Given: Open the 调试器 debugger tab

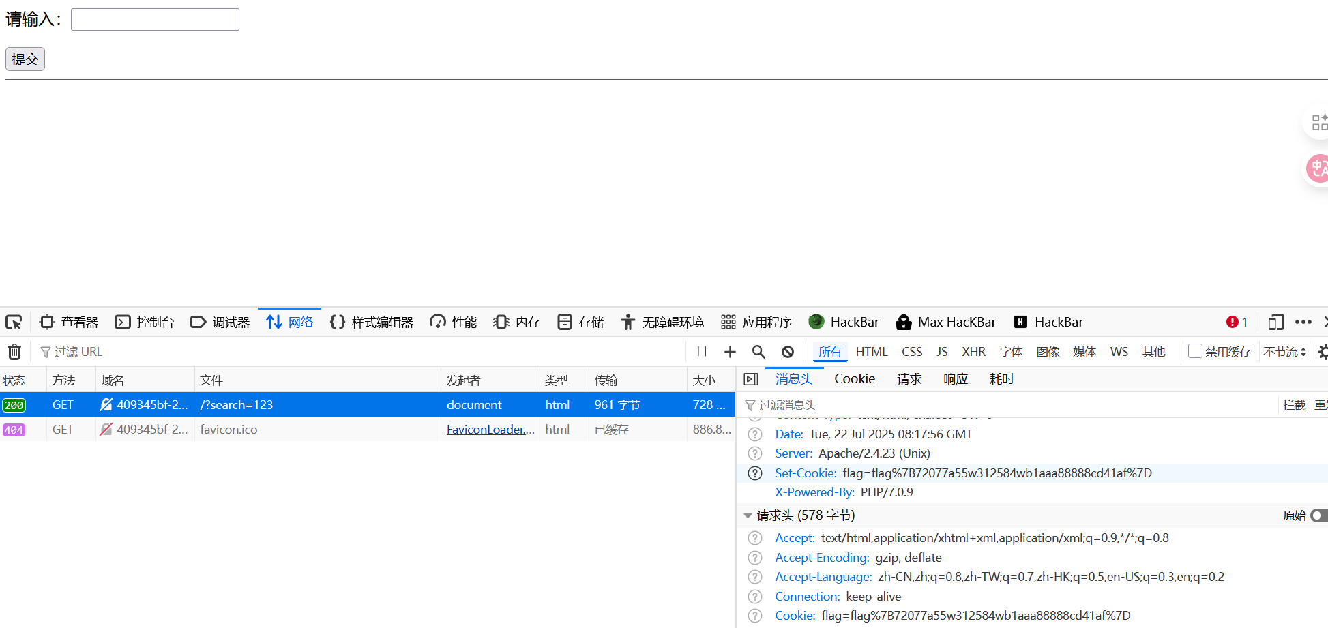Looking at the screenshot, I should click(x=220, y=322).
